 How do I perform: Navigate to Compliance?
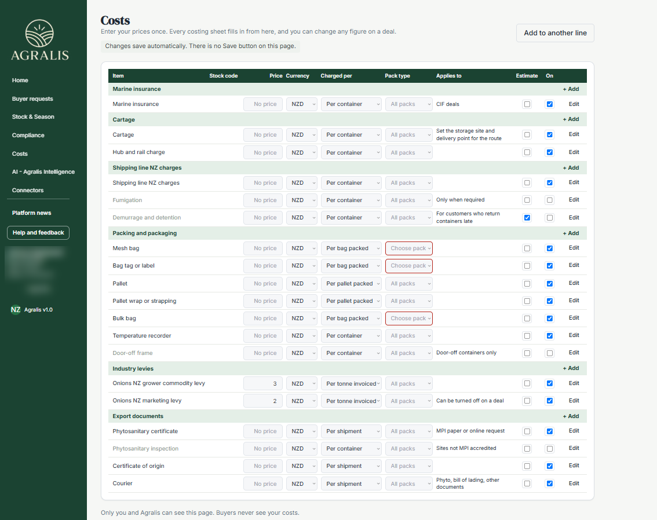28,136
